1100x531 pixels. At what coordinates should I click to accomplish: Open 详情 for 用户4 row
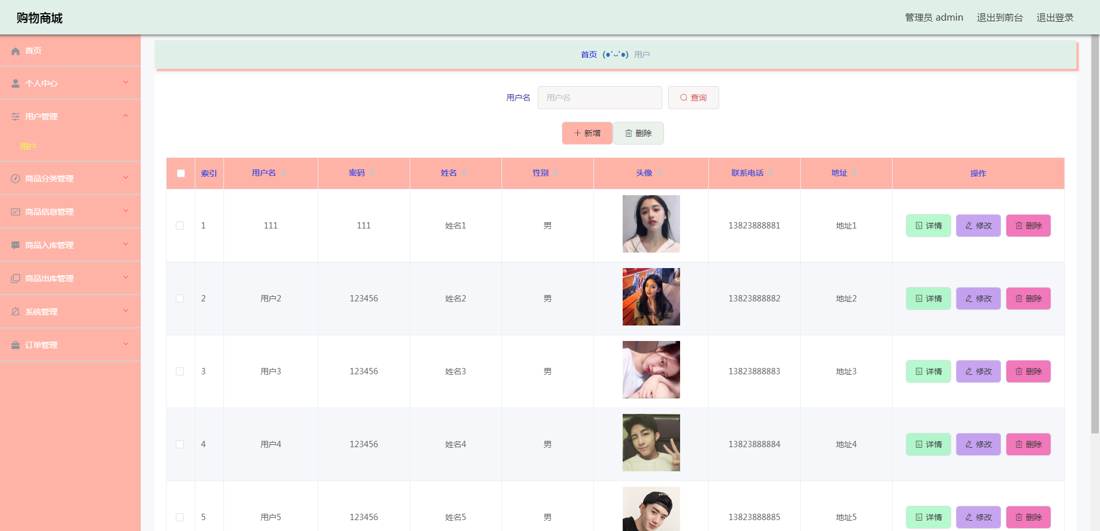point(928,445)
